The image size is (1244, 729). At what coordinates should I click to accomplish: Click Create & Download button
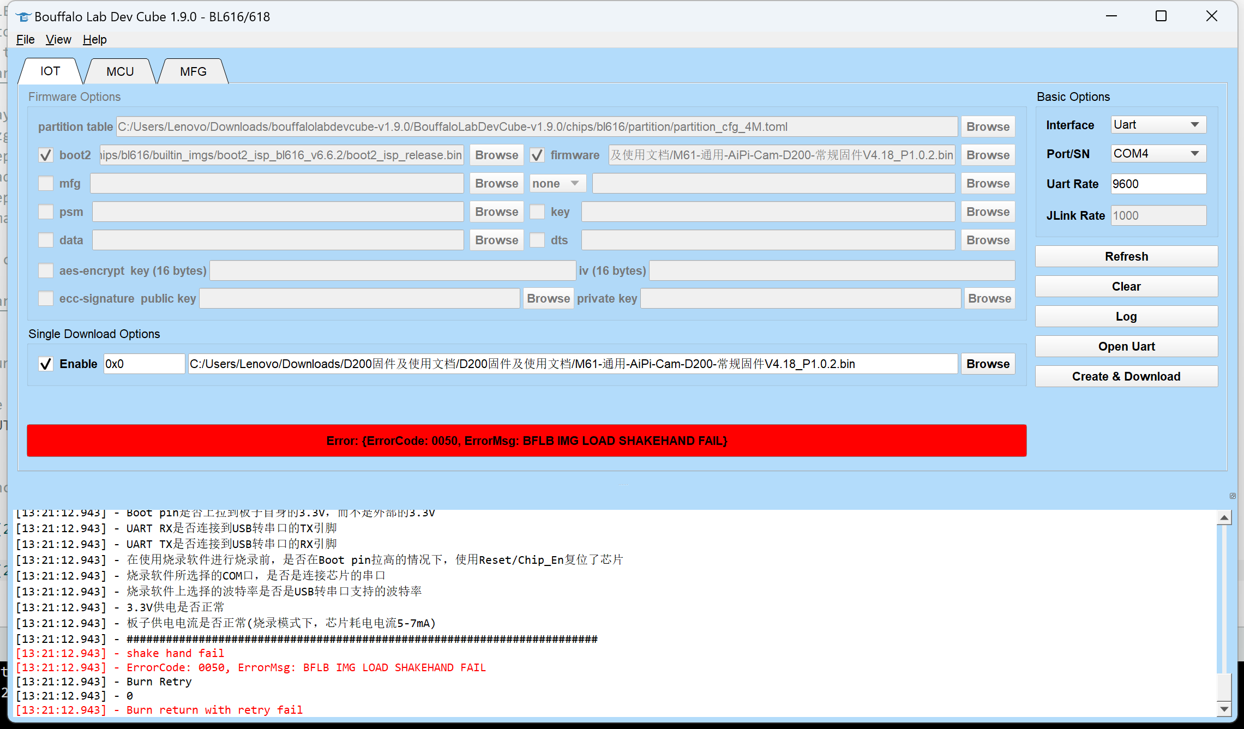[x=1126, y=377]
